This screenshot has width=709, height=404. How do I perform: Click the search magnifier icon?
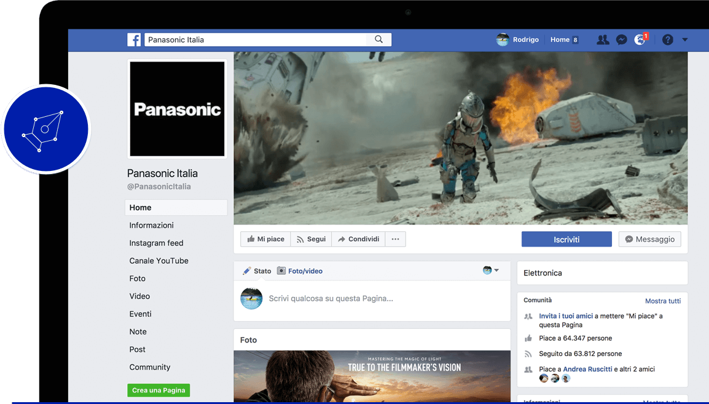coord(379,39)
